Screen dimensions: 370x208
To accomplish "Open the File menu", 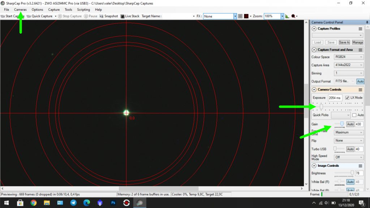I will pyautogui.click(x=7, y=10).
